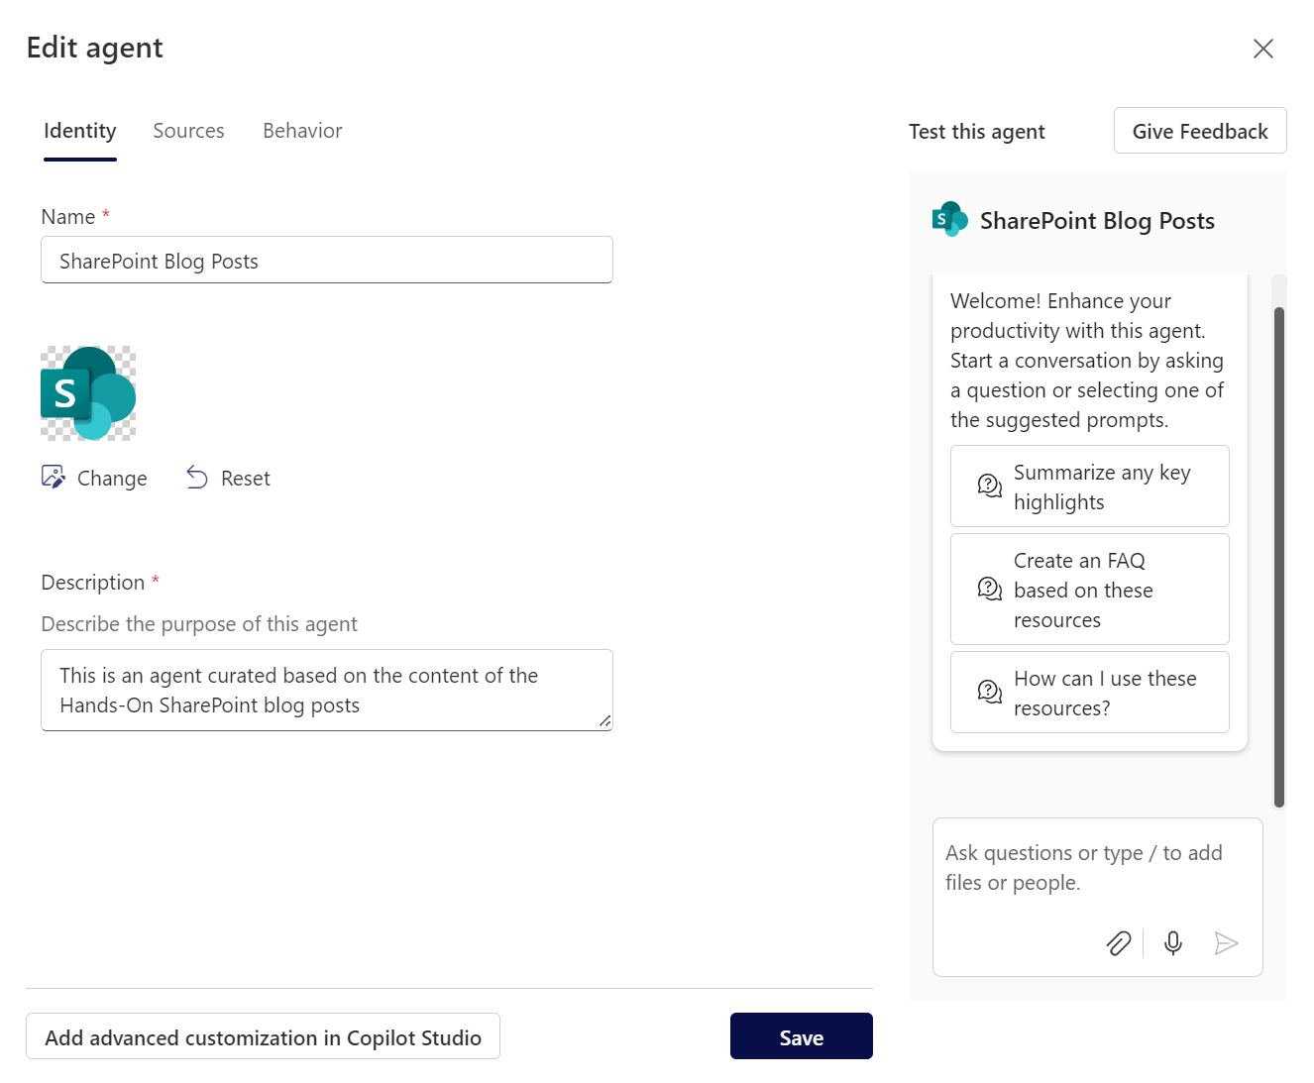1314x1083 pixels.
Task: Click the SharePoint agent avatar image
Action: point(88,393)
